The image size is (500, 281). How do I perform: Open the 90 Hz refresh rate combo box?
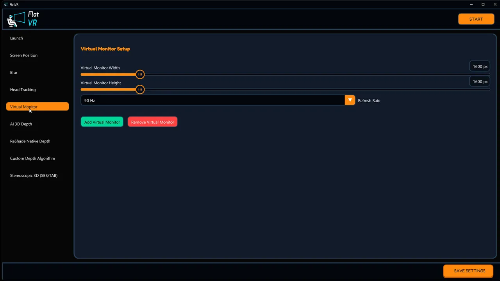point(218,100)
